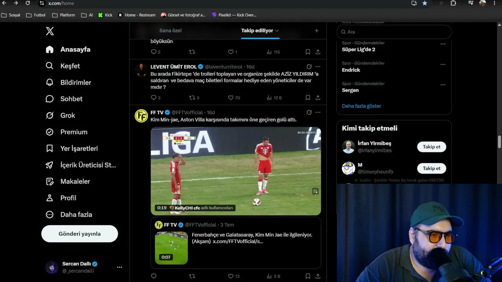Bookmark Levent Ümit Erol's post
The image size is (502, 282).
[x=308, y=98]
